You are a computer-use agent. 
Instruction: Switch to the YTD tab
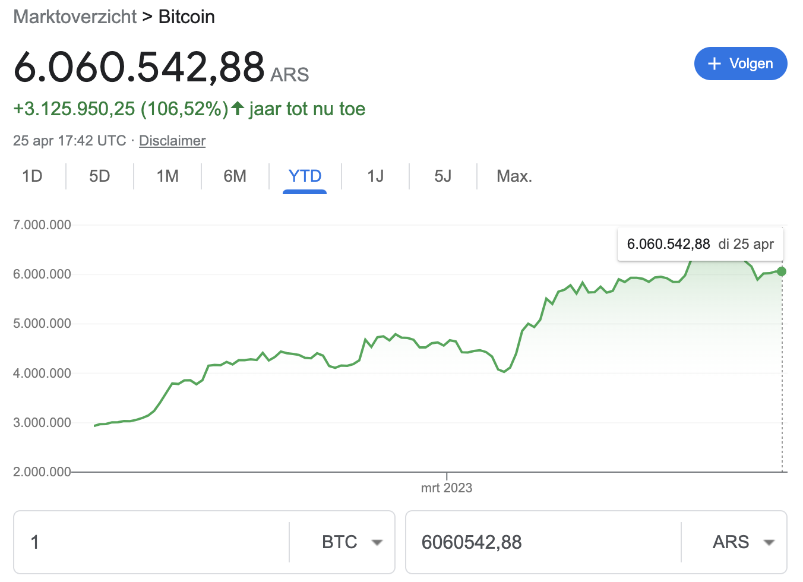click(x=304, y=176)
